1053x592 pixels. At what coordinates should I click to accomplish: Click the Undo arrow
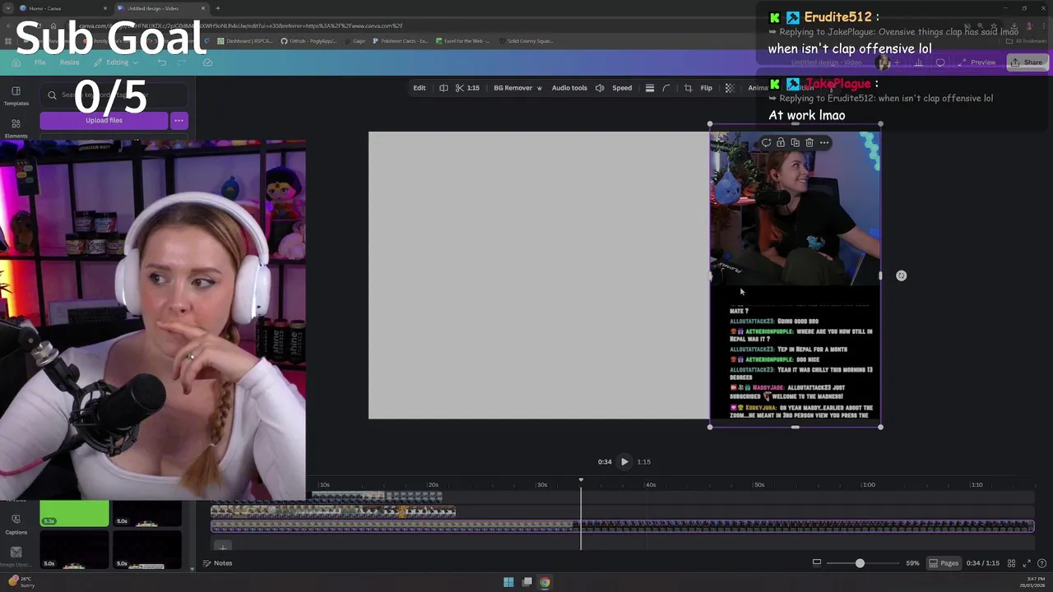[x=162, y=62]
